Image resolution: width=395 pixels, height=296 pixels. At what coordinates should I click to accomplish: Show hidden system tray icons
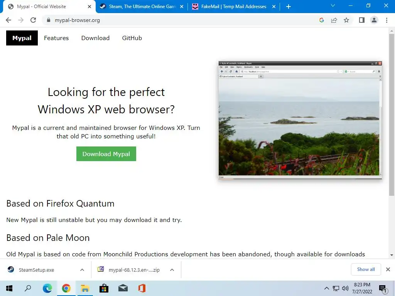[x=326, y=288]
